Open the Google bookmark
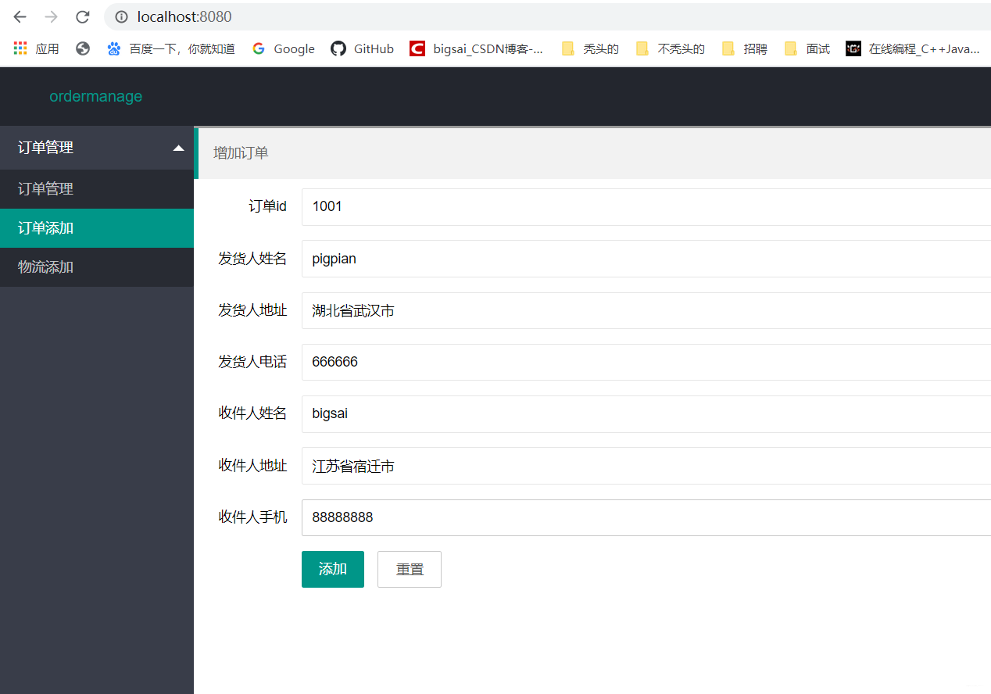Viewport: 991px width, 694px height. pos(283,48)
